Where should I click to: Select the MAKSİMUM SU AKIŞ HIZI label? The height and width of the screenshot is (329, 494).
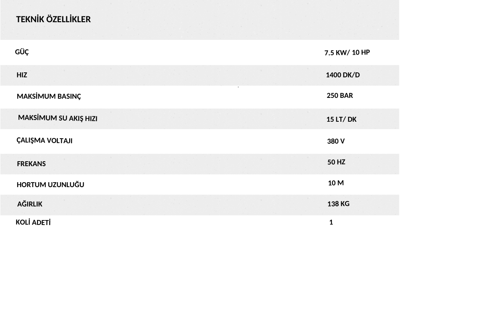58,118
